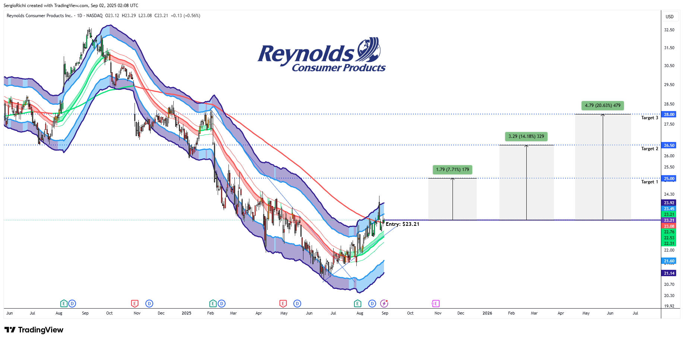The height and width of the screenshot is (341, 684).
Task: Click the 32.50 price scale label
Action: click(x=669, y=30)
